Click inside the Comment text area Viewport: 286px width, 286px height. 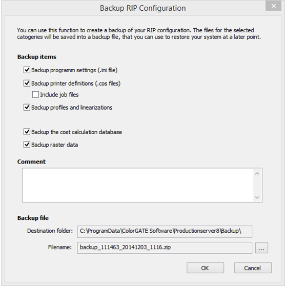(138, 185)
